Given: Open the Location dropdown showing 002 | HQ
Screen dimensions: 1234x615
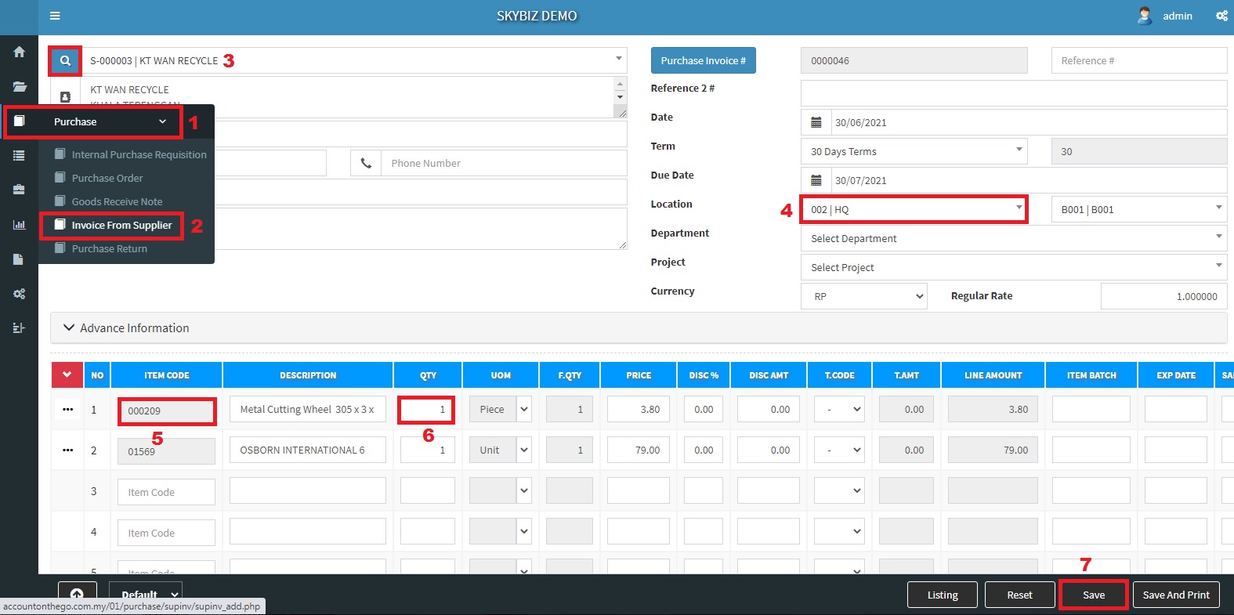Looking at the screenshot, I should pos(914,209).
